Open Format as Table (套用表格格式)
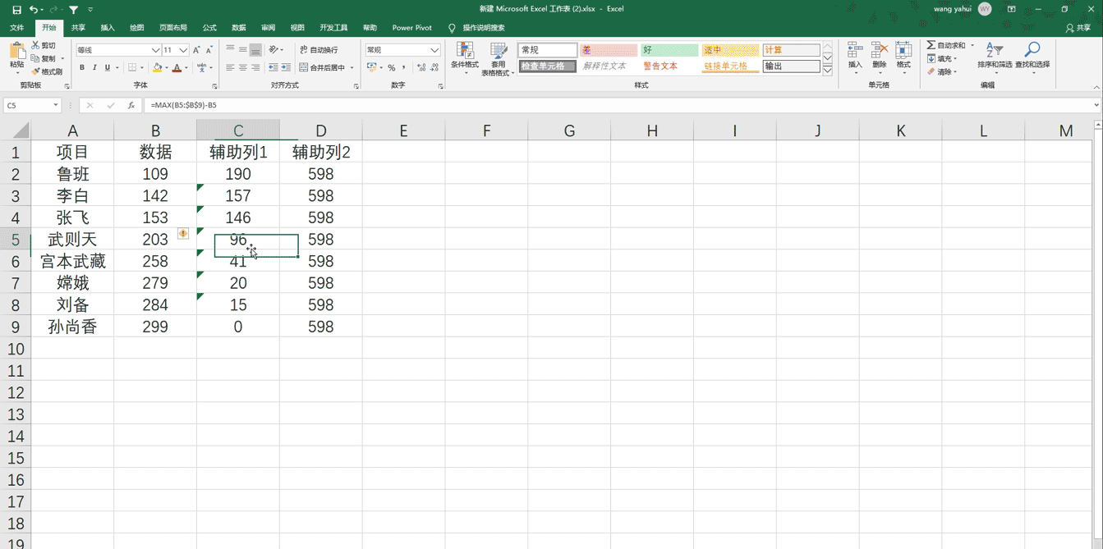 click(x=498, y=57)
